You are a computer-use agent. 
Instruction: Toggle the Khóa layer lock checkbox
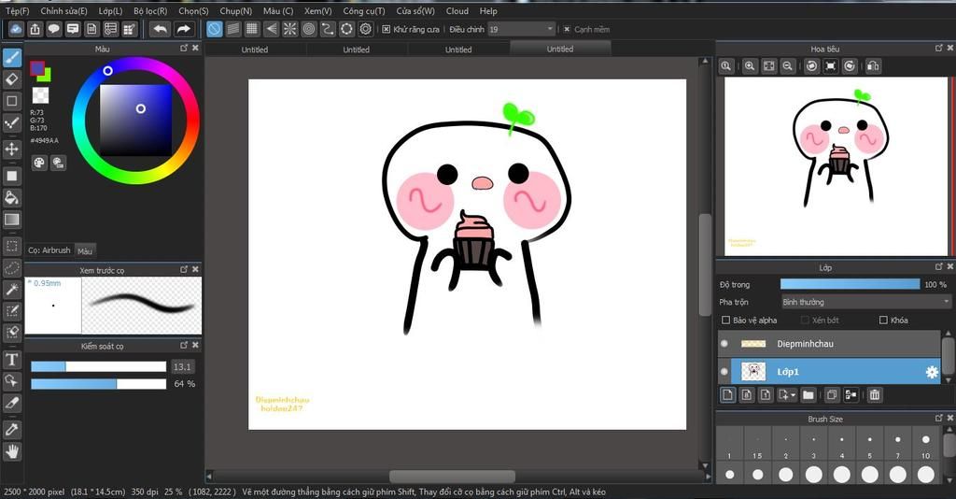[883, 320]
